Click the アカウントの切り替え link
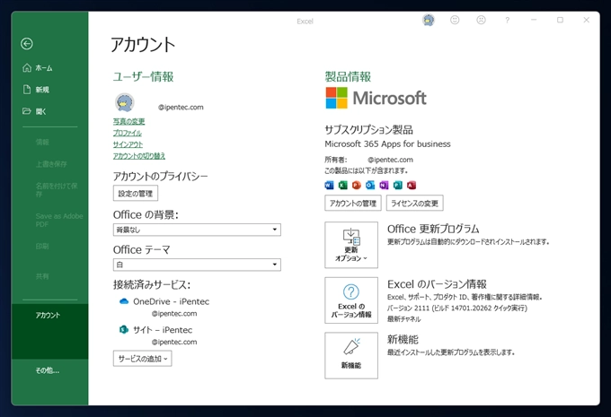Viewport: 611px width, 417px height. 139,156
